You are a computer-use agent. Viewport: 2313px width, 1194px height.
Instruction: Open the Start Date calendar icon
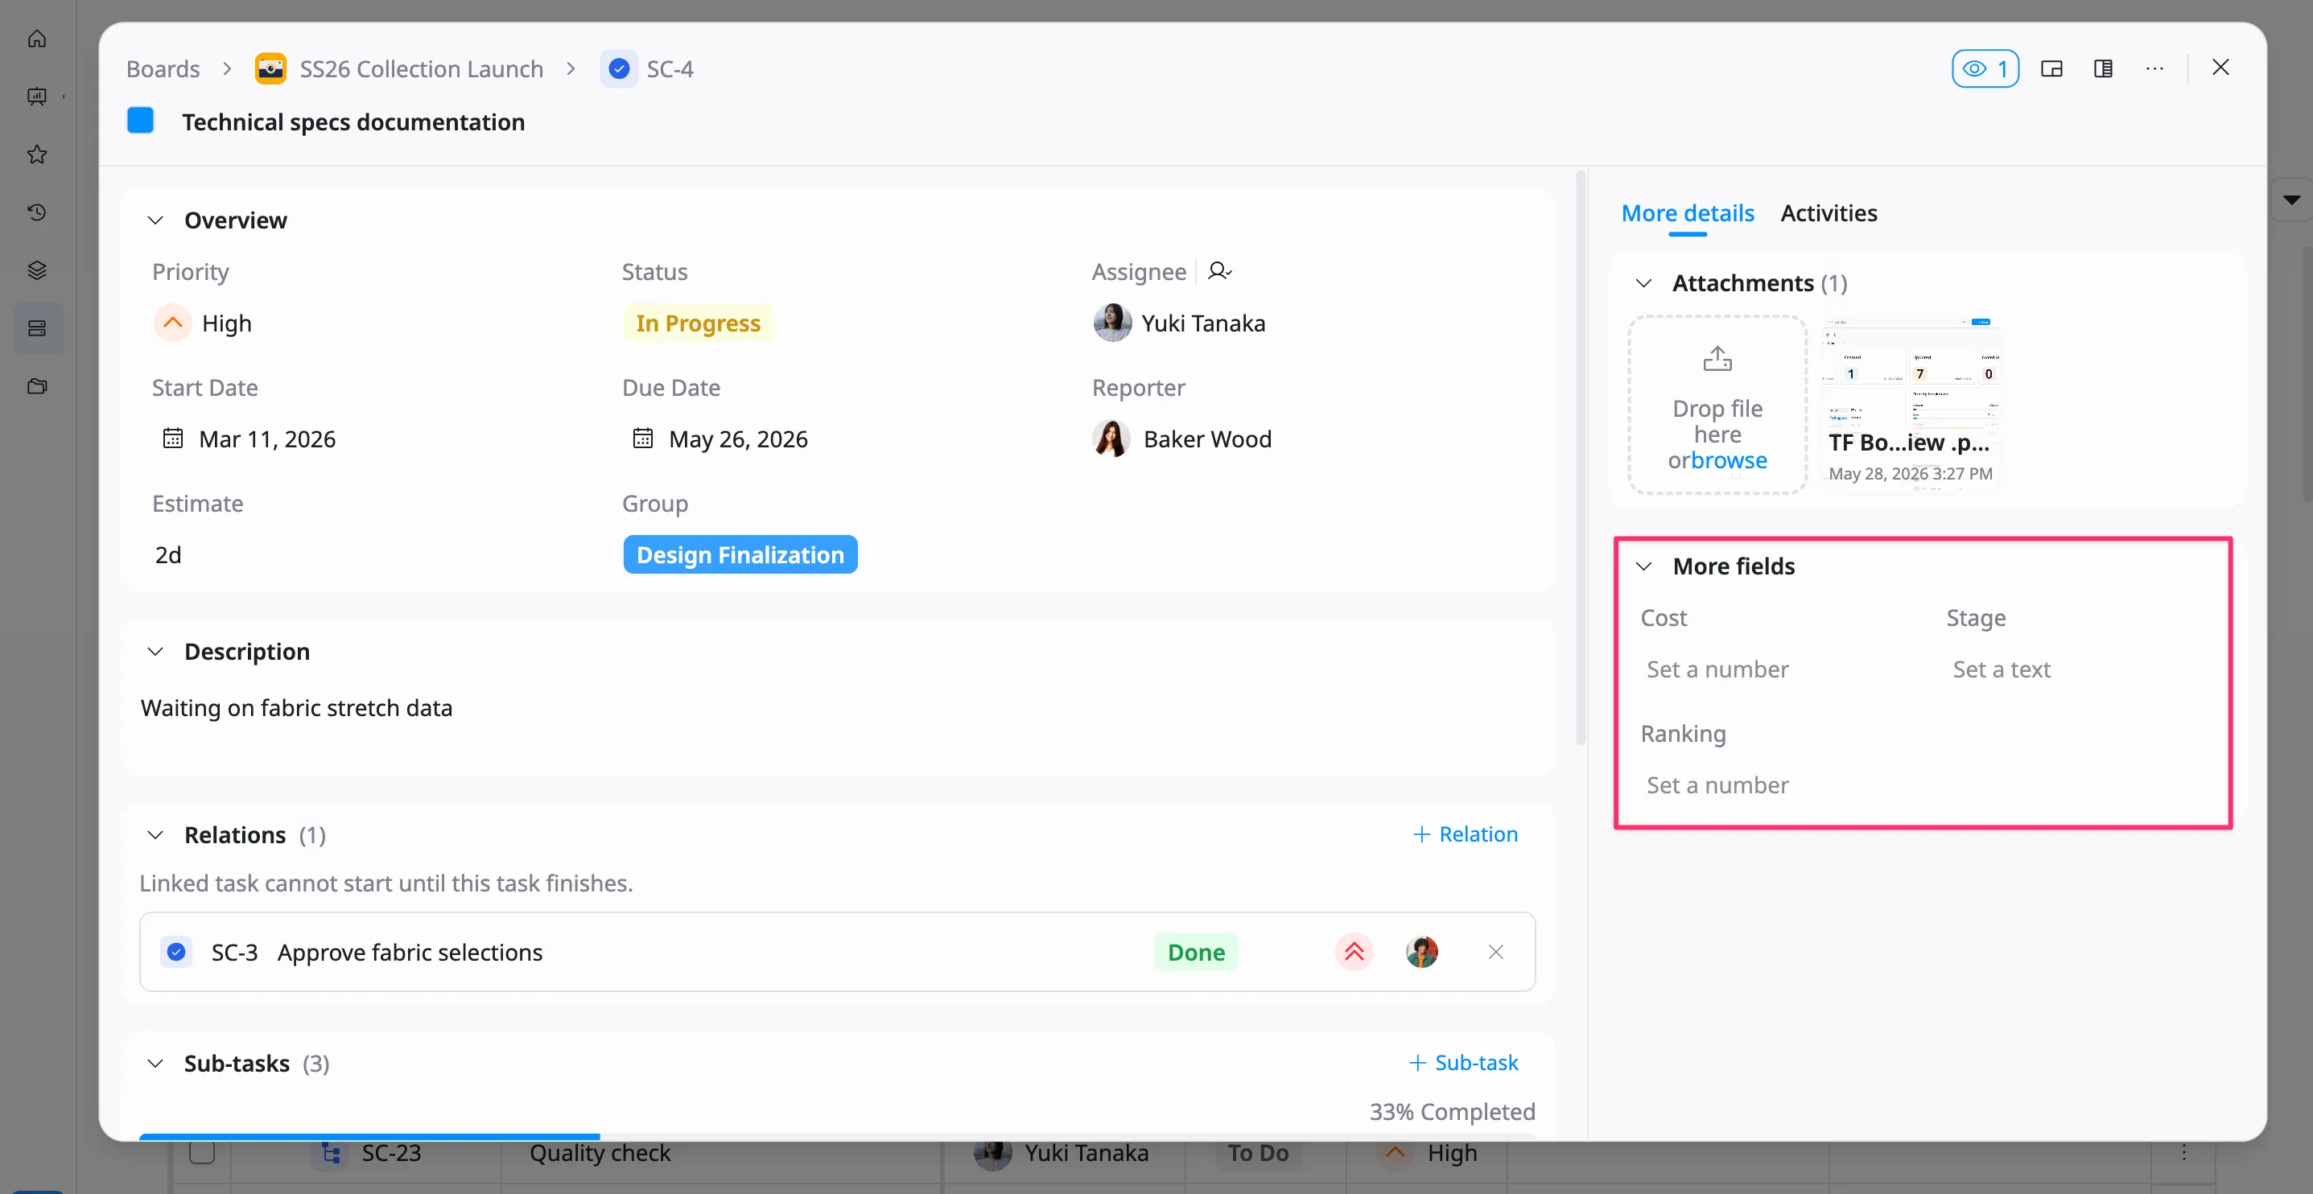click(172, 438)
